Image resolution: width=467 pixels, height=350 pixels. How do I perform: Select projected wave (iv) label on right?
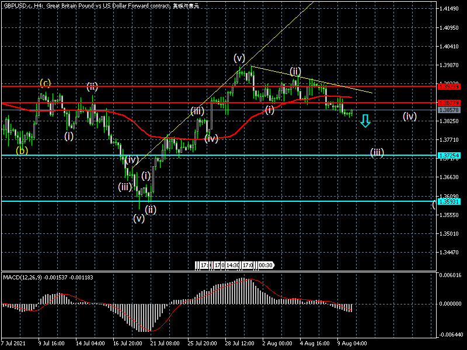coord(410,116)
